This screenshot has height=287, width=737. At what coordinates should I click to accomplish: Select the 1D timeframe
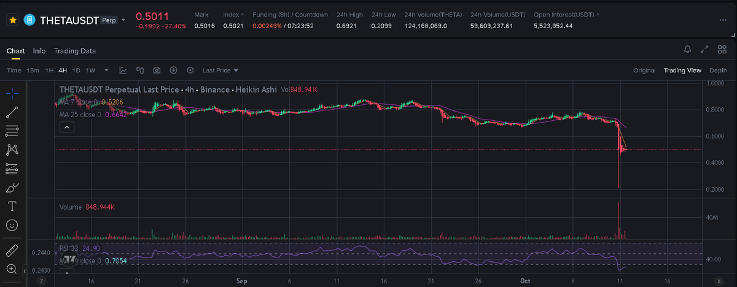coord(76,71)
